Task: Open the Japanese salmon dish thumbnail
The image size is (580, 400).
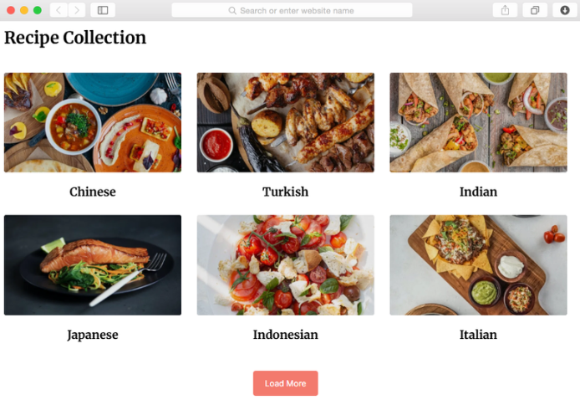Action: [x=93, y=265]
